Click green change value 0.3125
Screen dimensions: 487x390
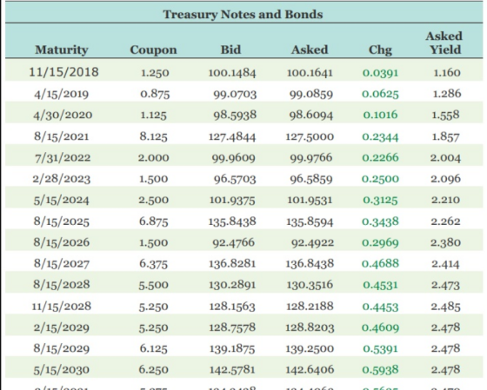tap(380, 200)
